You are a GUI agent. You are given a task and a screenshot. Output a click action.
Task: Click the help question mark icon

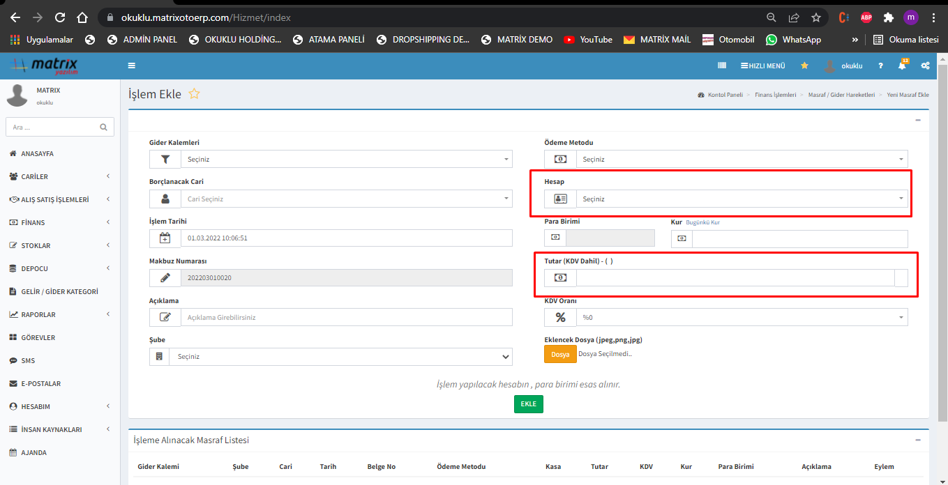pos(880,66)
